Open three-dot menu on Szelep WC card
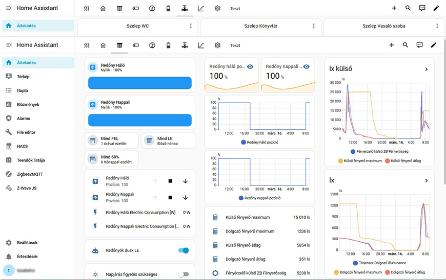446x280 pixels. [x=191, y=26]
